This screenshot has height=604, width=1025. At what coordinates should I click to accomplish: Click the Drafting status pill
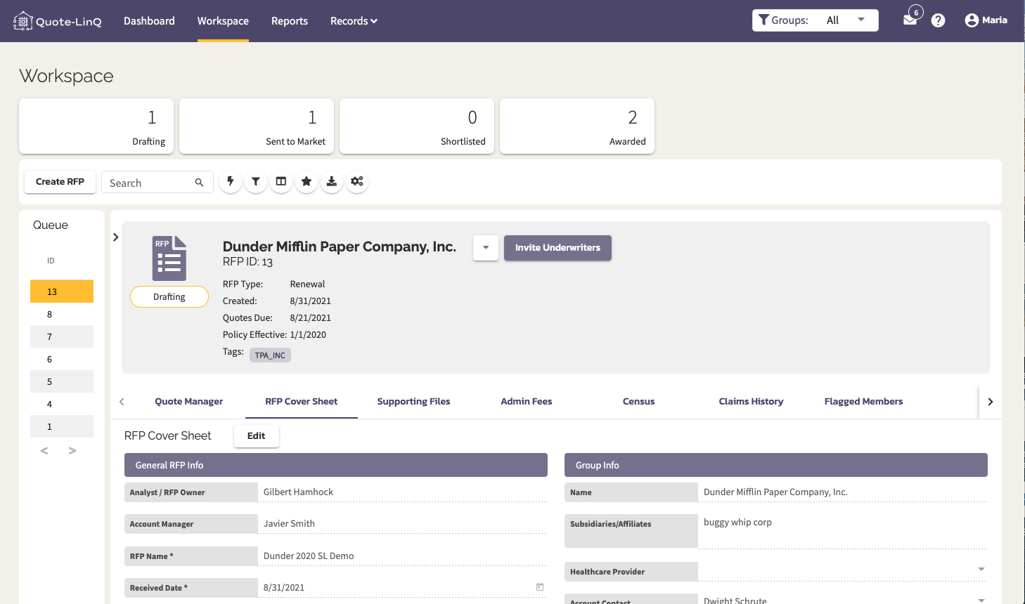click(169, 297)
